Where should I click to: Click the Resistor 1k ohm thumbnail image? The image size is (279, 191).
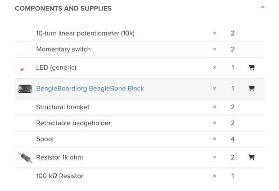point(25,157)
